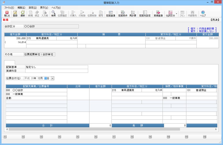The width and height of the screenshot is (223, 145).
Task: Click the 摘要 input field in the journal row
Action: 111,39
